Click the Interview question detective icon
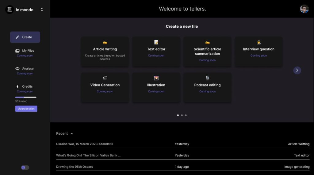 [259, 42]
